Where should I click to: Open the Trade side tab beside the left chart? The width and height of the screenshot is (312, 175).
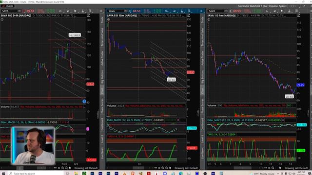tap(102, 20)
